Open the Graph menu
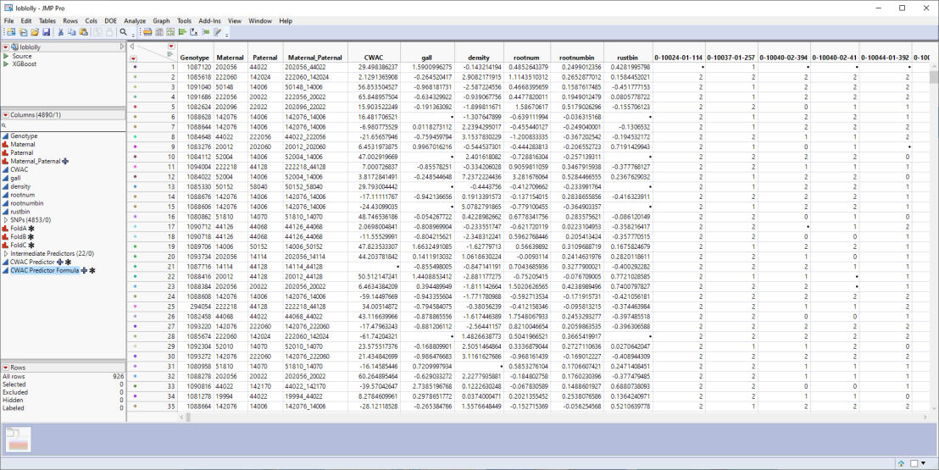 pos(161,20)
